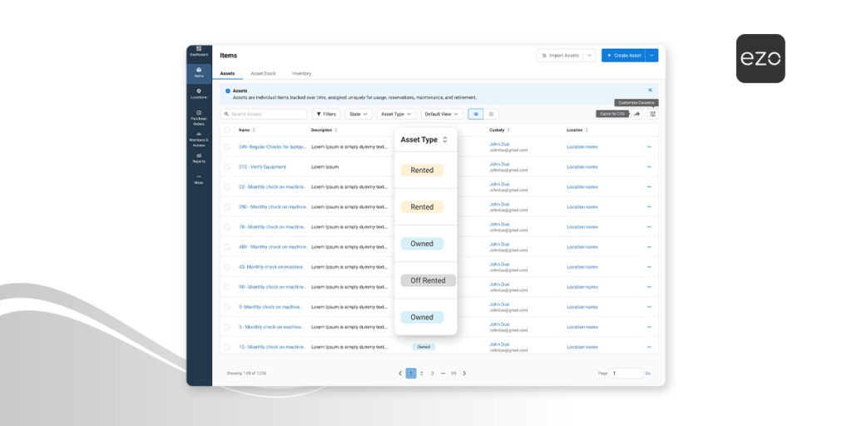
Task: Switch to the grid view icon
Action: [x=491, y=114]
